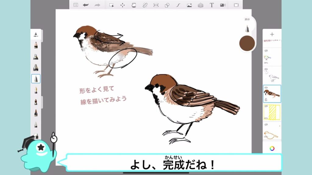Open the Perspective grid tool

click(x=200, y=5)
